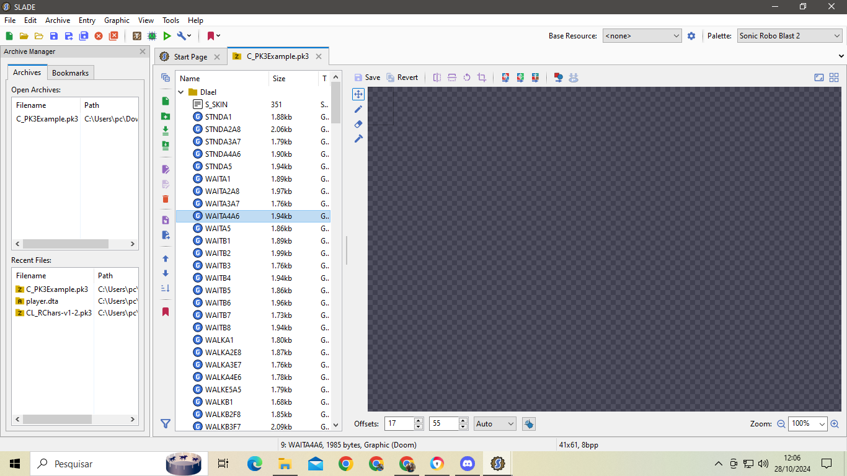Click the Flip graphic vertically icon
847x476 pixels.
click(x=452, y=77)
